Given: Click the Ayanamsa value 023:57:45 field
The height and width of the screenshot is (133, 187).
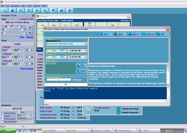Looking at the screenshot, I should [x=17, y=109].
